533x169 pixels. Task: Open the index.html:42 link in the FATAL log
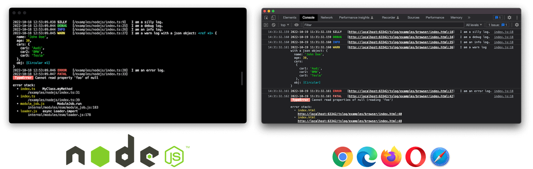401,96
